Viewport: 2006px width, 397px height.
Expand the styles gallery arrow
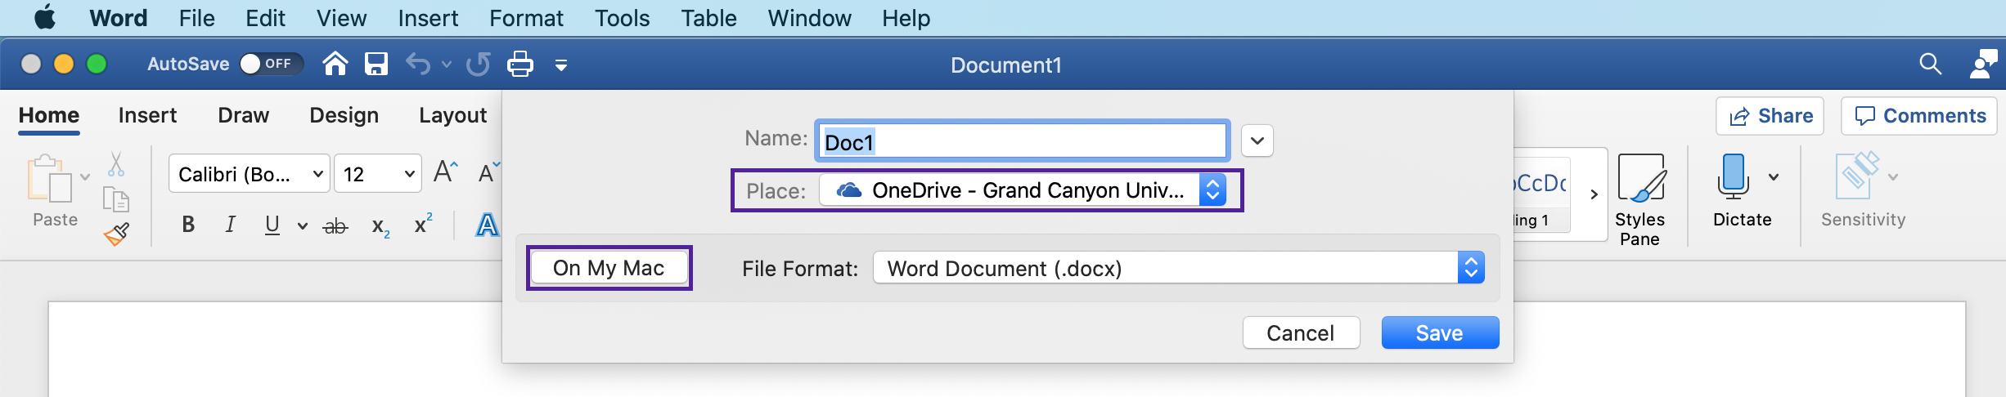pyautogui.click(x=1594, y=194)
